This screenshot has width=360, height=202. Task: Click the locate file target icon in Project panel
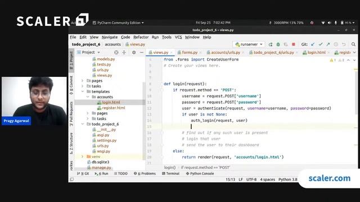116,52
